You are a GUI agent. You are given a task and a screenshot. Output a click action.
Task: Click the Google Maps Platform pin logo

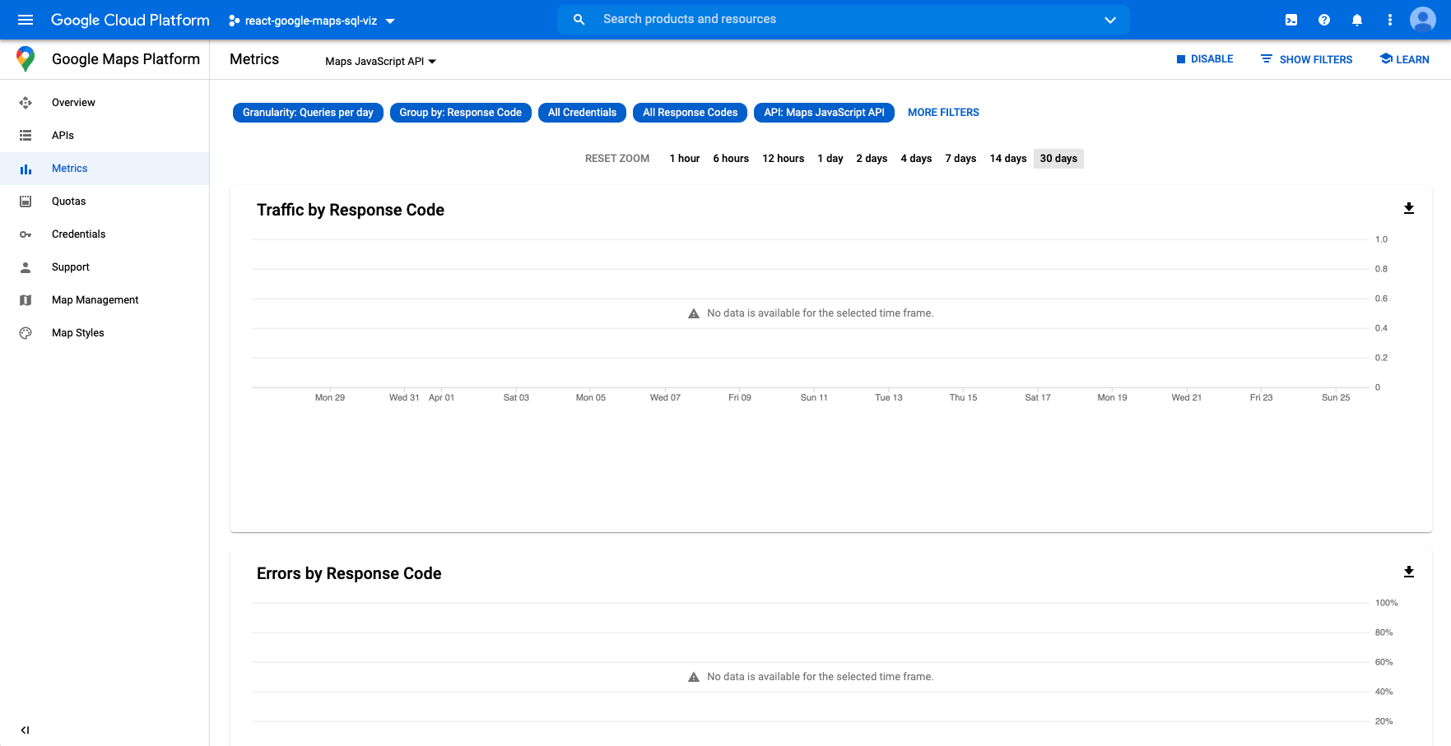point(26,59)
